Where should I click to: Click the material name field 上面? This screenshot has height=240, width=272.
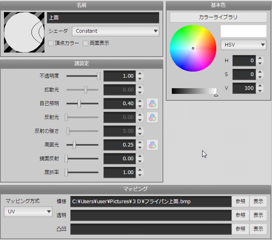(x=103, y=18)
